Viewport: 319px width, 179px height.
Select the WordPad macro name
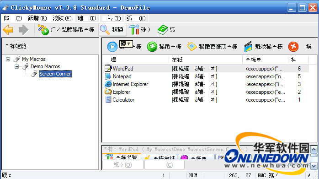point(123,69)
